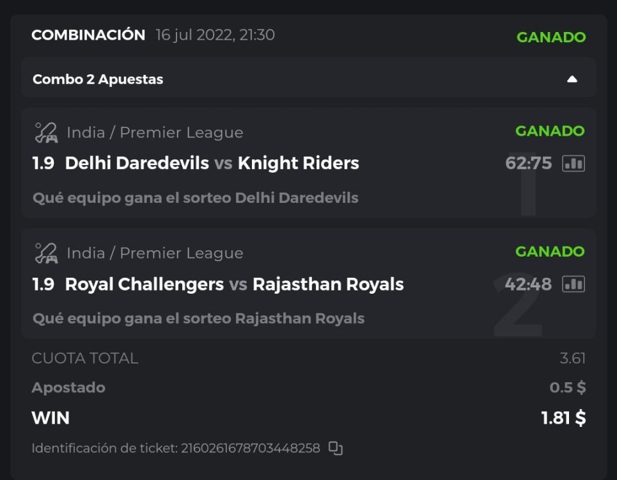The image size is (617, 480).
Task: Click the 62:75 match score
Action: (x=528, y=163)
